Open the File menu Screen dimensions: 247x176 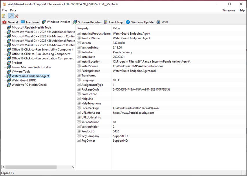click(x=4, y=10)
